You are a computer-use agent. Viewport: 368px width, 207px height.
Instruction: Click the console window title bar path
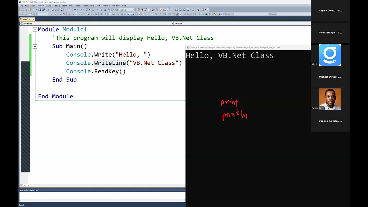(235, 47)
